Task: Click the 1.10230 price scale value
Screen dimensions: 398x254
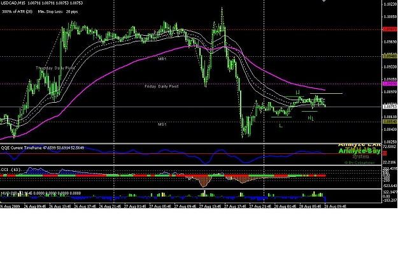Action: (390, 4)
